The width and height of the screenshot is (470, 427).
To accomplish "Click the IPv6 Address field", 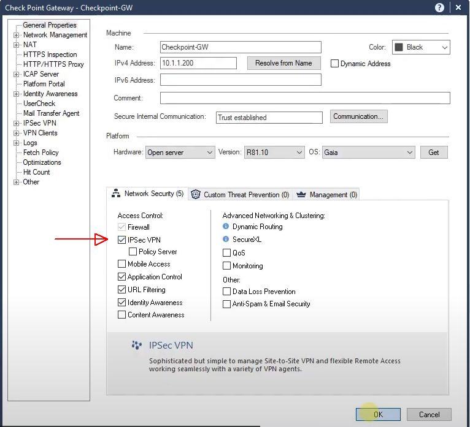I will point(241,80).
